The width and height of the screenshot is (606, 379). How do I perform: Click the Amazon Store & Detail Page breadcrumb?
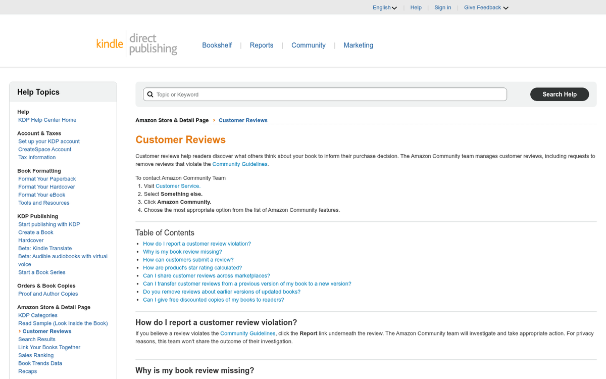coord(172,120)
